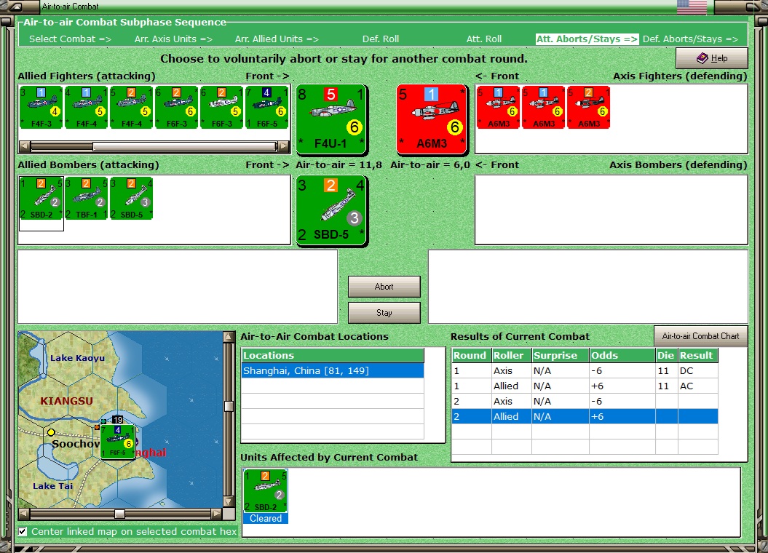Click the map's horizontal scrollbar thumb
This screenshot has width=768, height=553.
pyautogui.click(x=119, y=514)
